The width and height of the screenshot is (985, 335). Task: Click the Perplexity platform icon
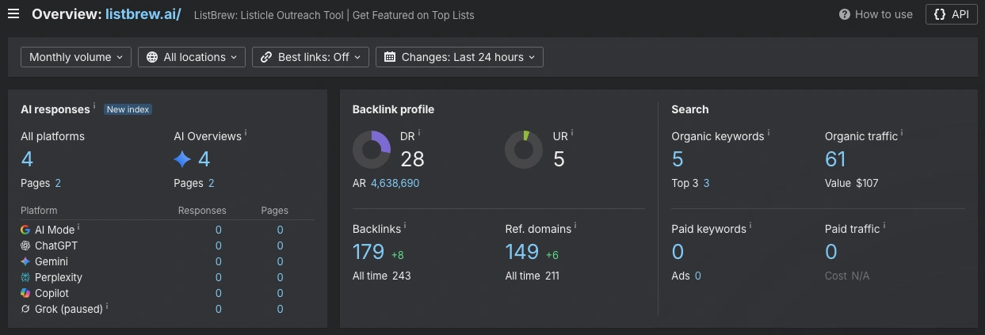coord(25,277)
